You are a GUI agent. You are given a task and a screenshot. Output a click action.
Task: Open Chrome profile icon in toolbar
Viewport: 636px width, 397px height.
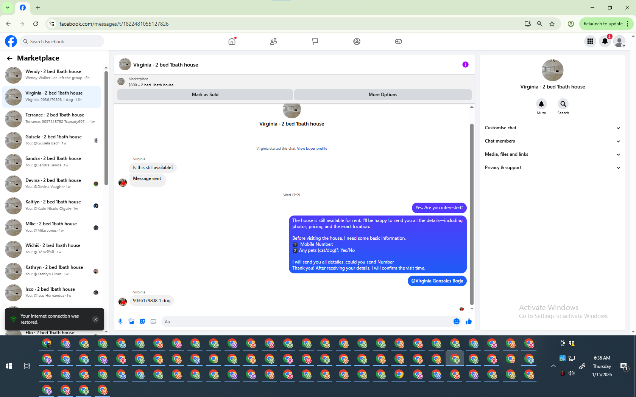pos(571,24)
